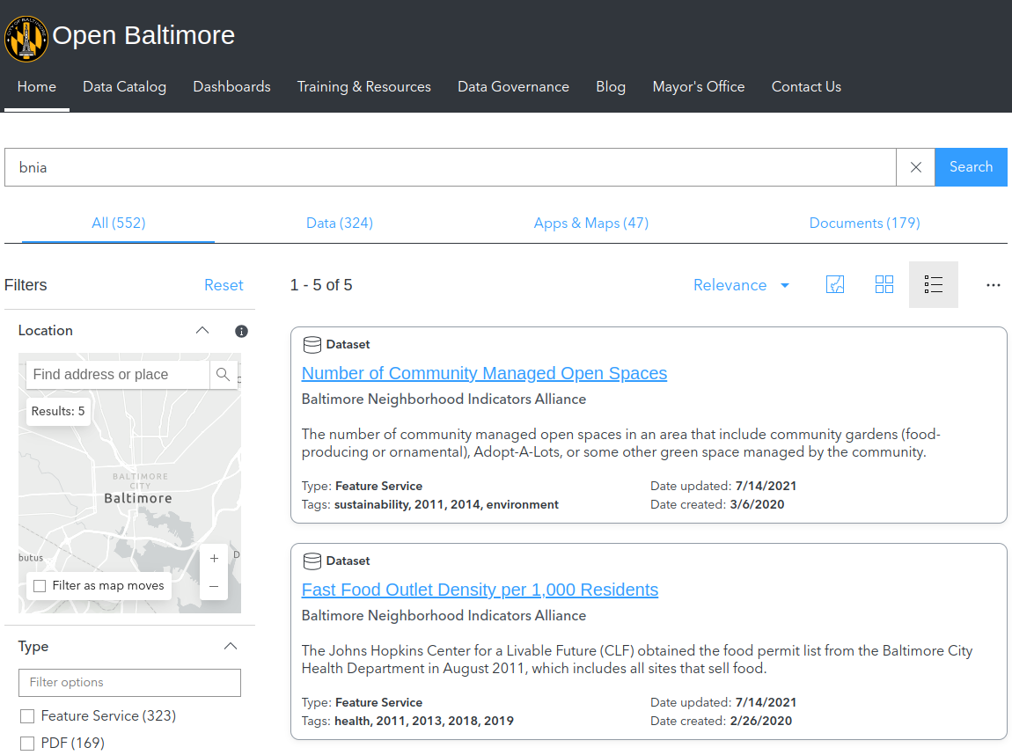Click dataset icon on Fast Food Outlet Density card
This screenshot has height=755, width=1012.
312,561
